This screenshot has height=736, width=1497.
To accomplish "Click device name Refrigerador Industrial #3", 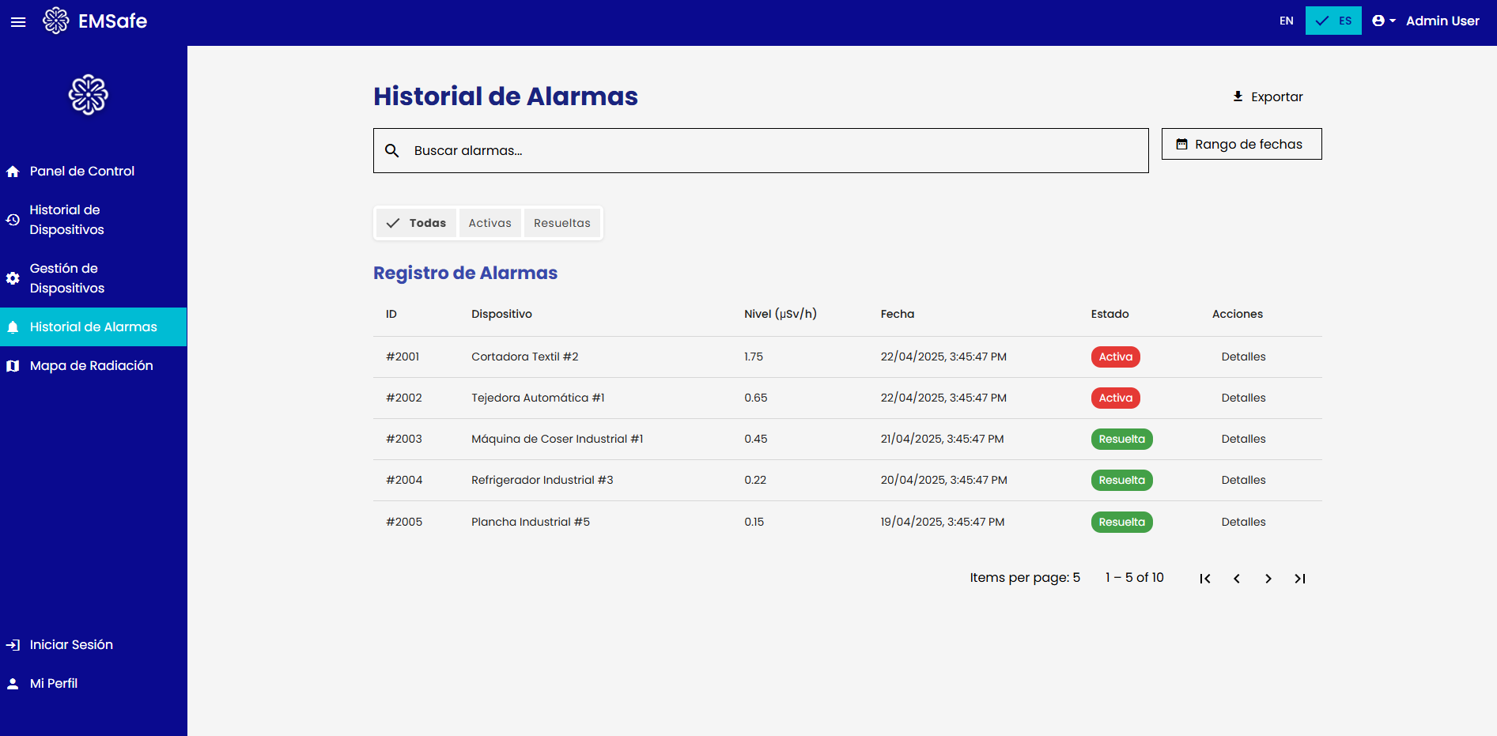I will point(542,481).
